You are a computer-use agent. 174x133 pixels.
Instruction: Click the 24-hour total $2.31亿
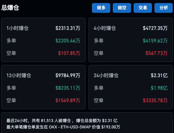(x=159, y=76)
